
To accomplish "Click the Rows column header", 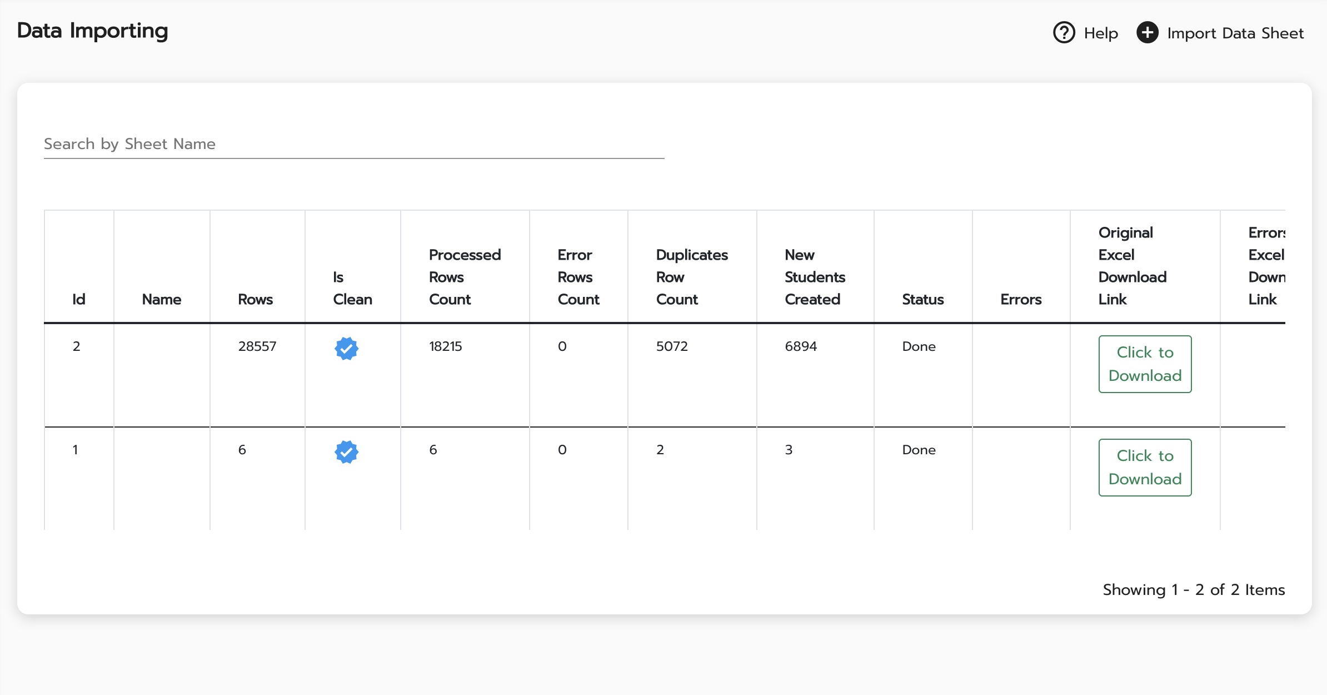I will 255,300.
